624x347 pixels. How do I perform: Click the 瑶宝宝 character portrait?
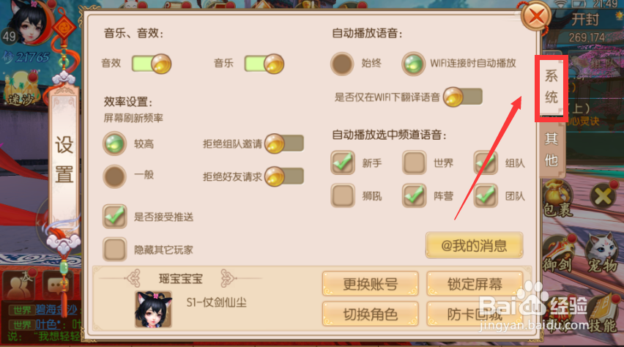point(153,309)
